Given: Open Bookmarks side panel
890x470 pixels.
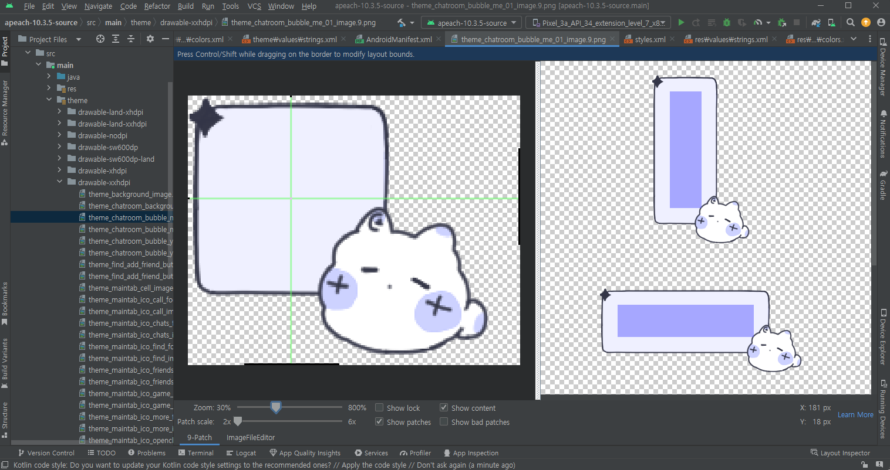Looking at the screenshot, I should click(5, 304).
